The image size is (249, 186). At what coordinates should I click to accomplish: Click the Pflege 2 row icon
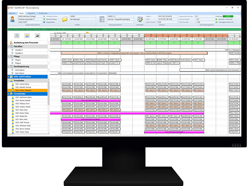(x=12, y=63)
